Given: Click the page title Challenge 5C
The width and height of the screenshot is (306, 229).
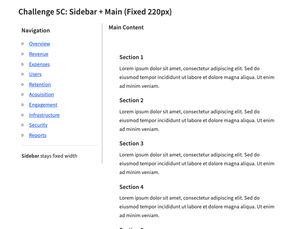Looking at the screenshot, I should pos(95,12).
